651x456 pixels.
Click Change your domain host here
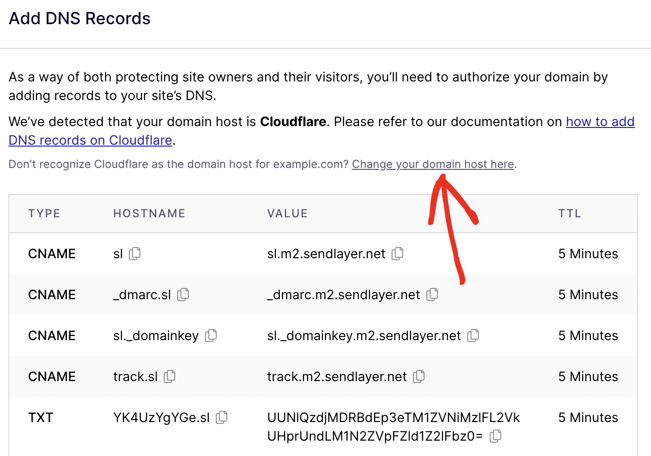[x=432, y=164]
